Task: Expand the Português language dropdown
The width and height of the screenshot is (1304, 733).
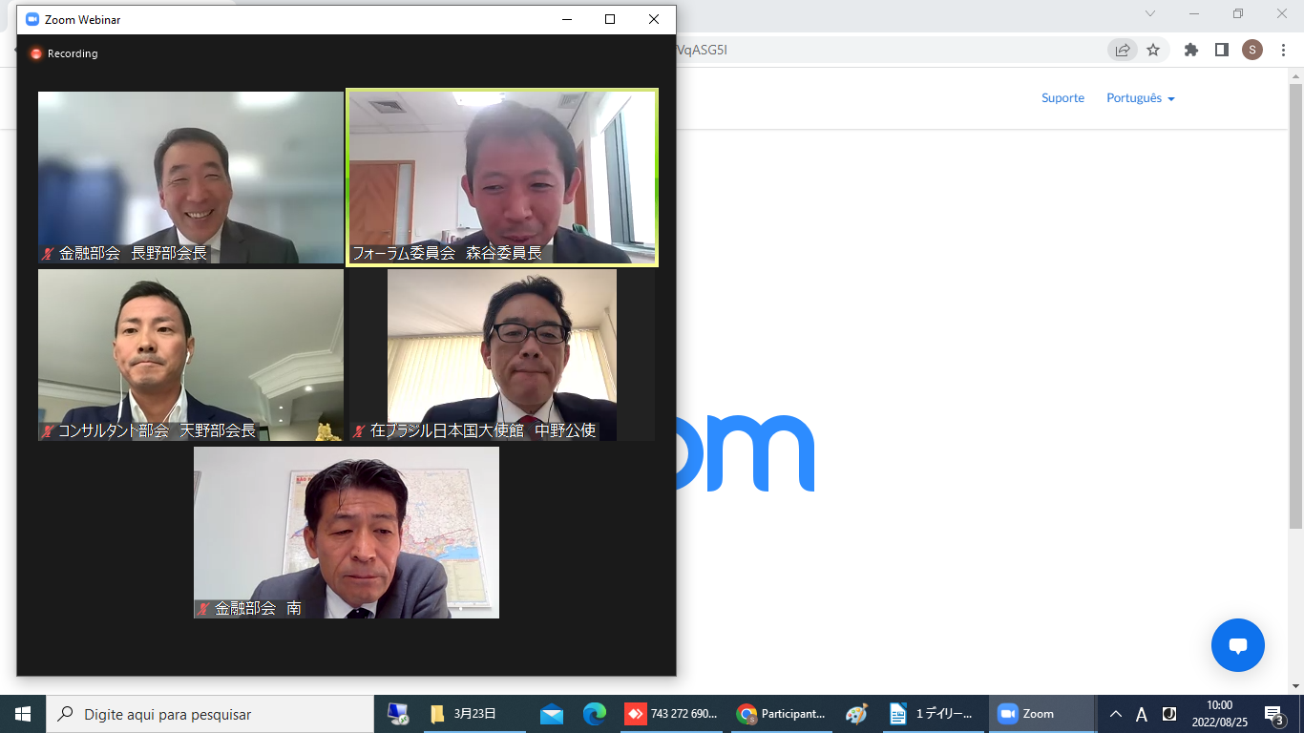Action: coord(1140,98)
